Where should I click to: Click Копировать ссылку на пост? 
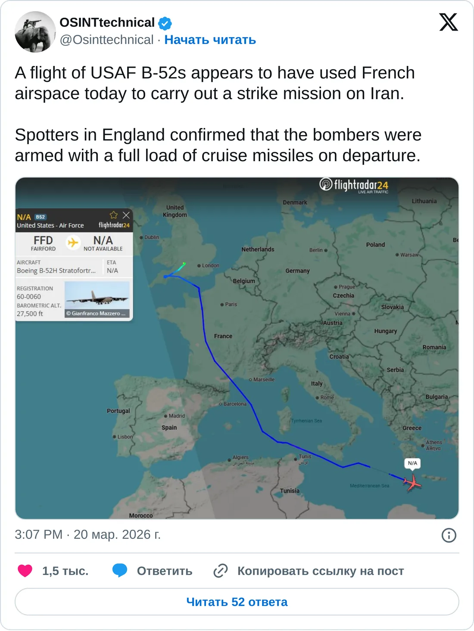[x=320, y=571]
